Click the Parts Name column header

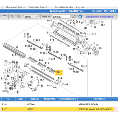coord(99,99)
